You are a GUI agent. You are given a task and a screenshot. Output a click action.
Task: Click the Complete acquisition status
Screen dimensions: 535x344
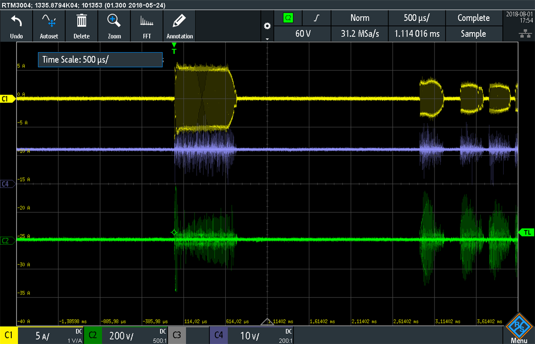coord(474,18)
